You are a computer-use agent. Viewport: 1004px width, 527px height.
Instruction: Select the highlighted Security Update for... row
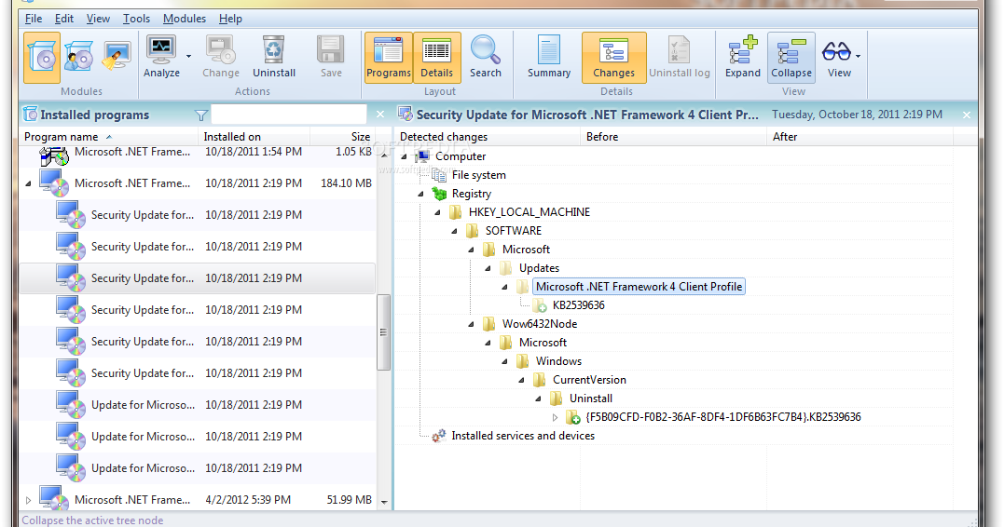tap(198, 278)
